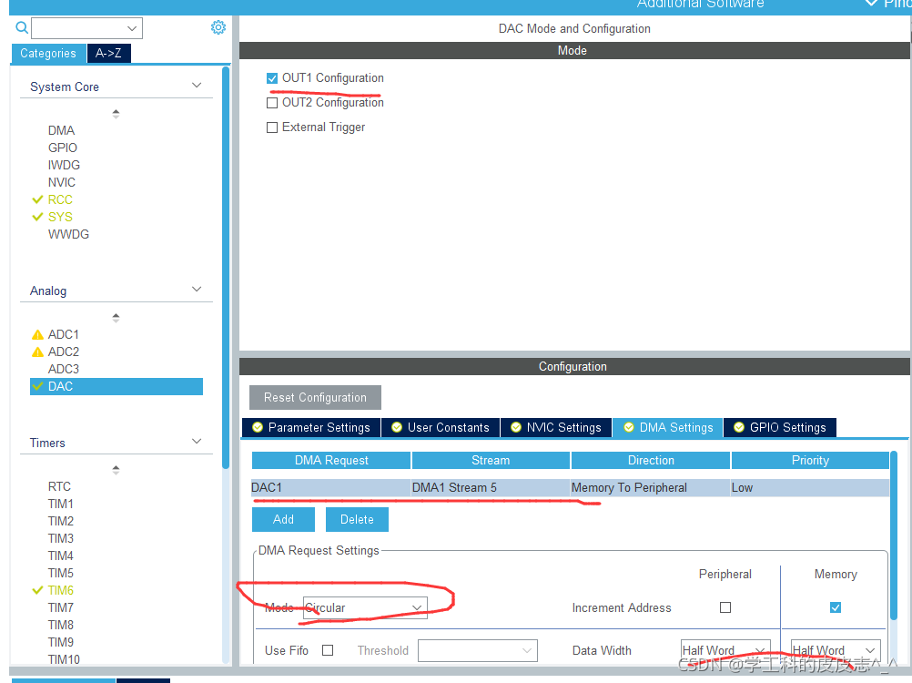Viewport: 912px width, 683px height.
Task: Select ADC3 in Analog list
Action: coord(64,369)
